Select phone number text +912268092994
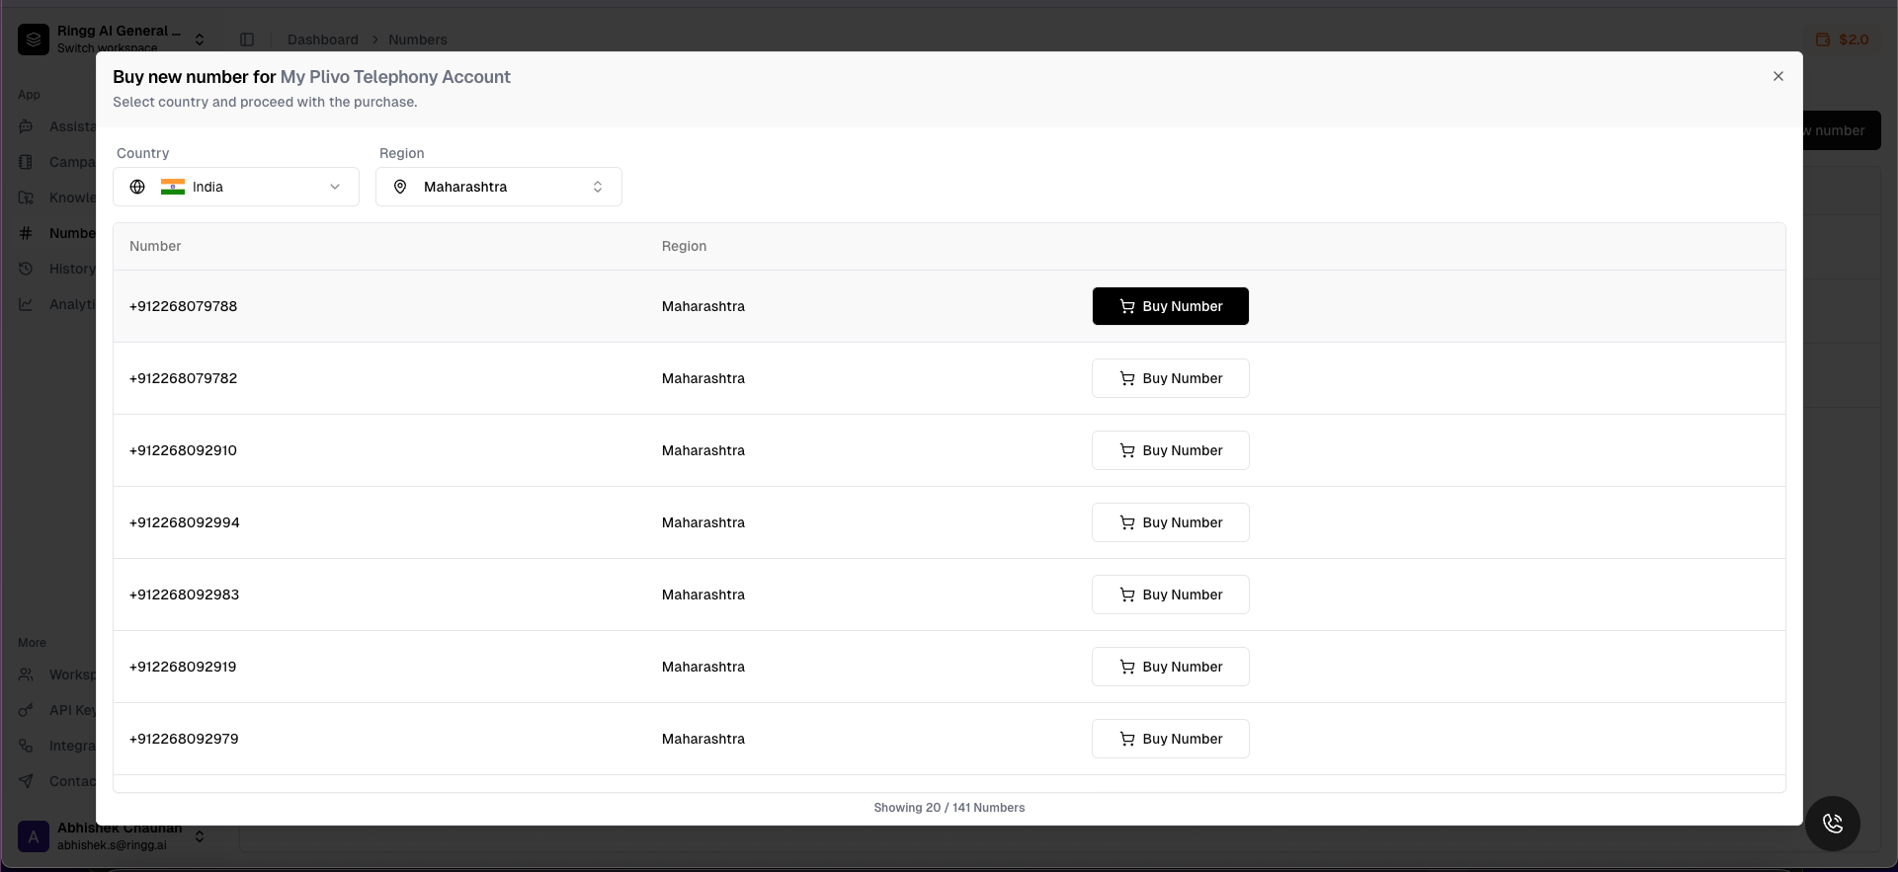This screenshot has height=872, width=1898. pyautogui.click(x=184, y=522)
